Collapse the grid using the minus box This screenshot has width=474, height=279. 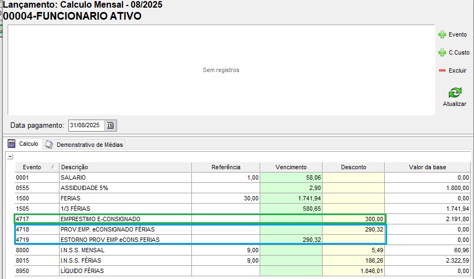click(x=10, y=157)
